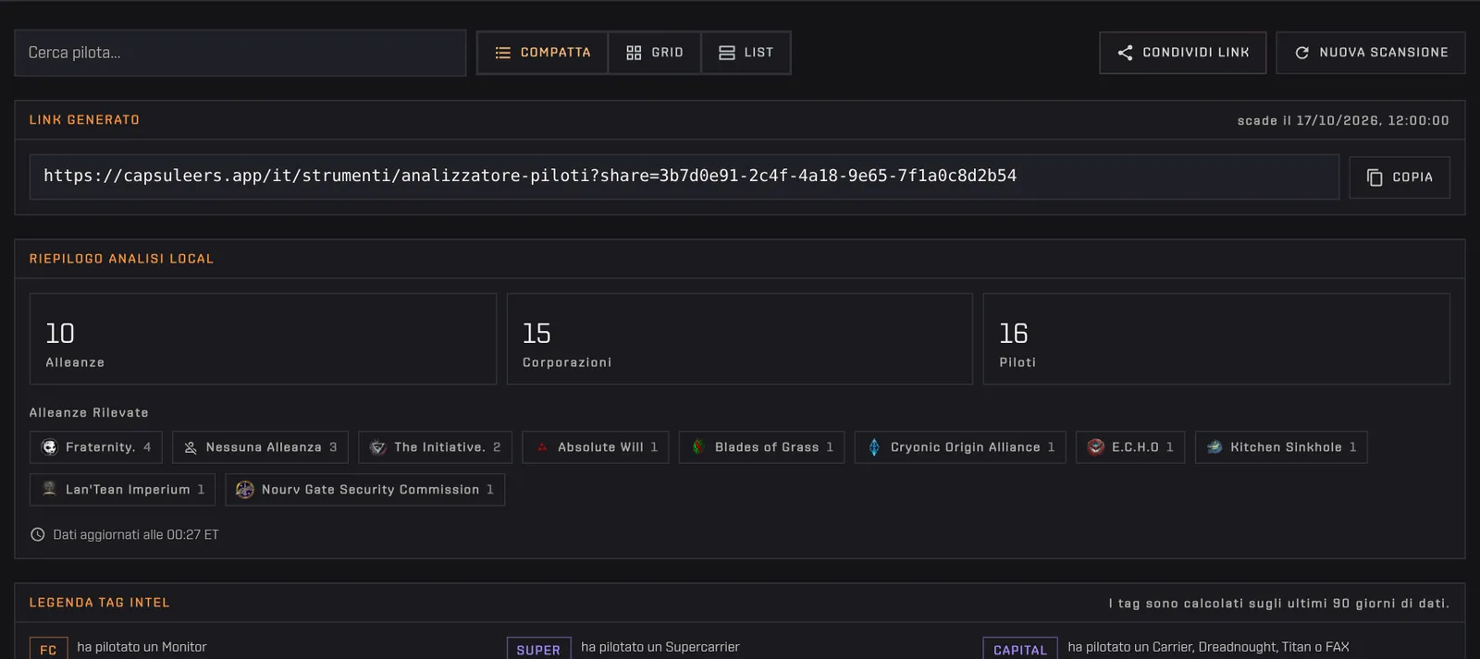Click The Initiative. alliance logo icon

pyautogui.click(x=378, y=447)
